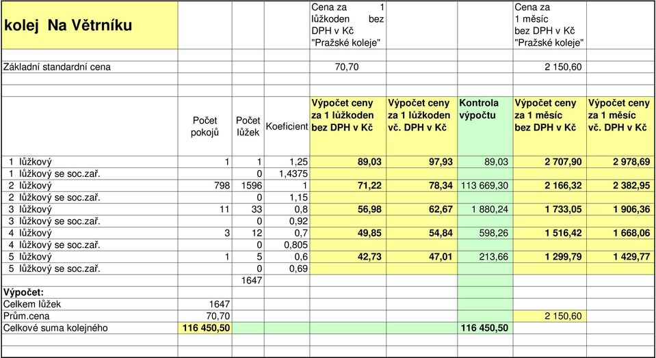Click the 'Celkem lůžek' row label
The image size is (656, 358).
tap(32, 304)
